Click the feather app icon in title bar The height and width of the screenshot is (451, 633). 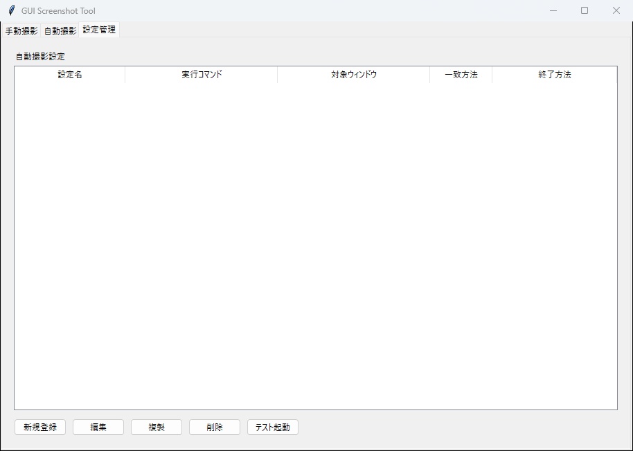click(11, 10)
